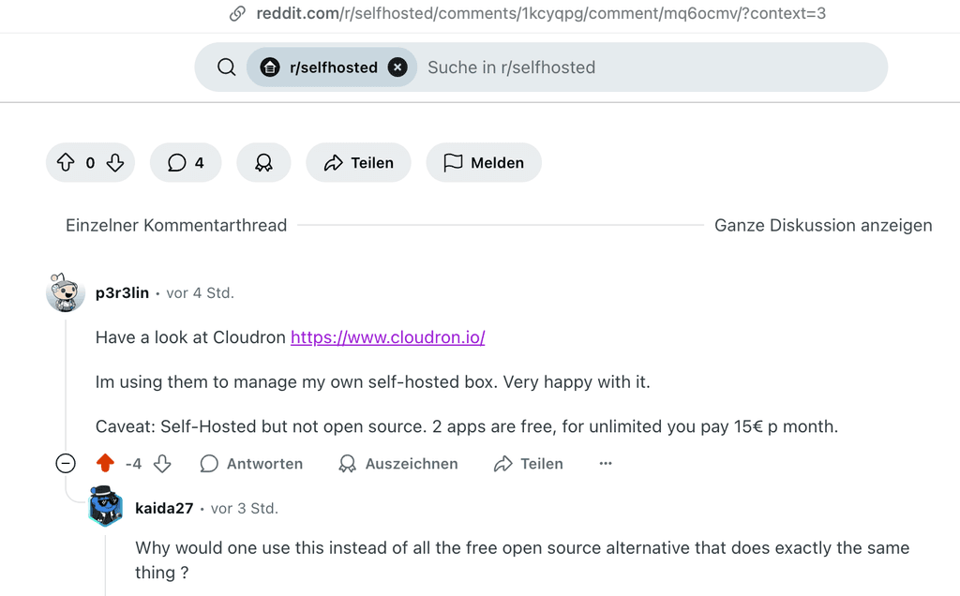The image size is (960, 596).
Task: Toggle the red upvote on p3r3lin's comment
Action: 105,463
